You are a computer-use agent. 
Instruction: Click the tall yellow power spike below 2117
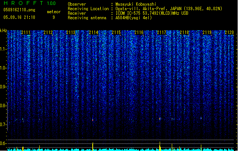(x=160, y=146)
